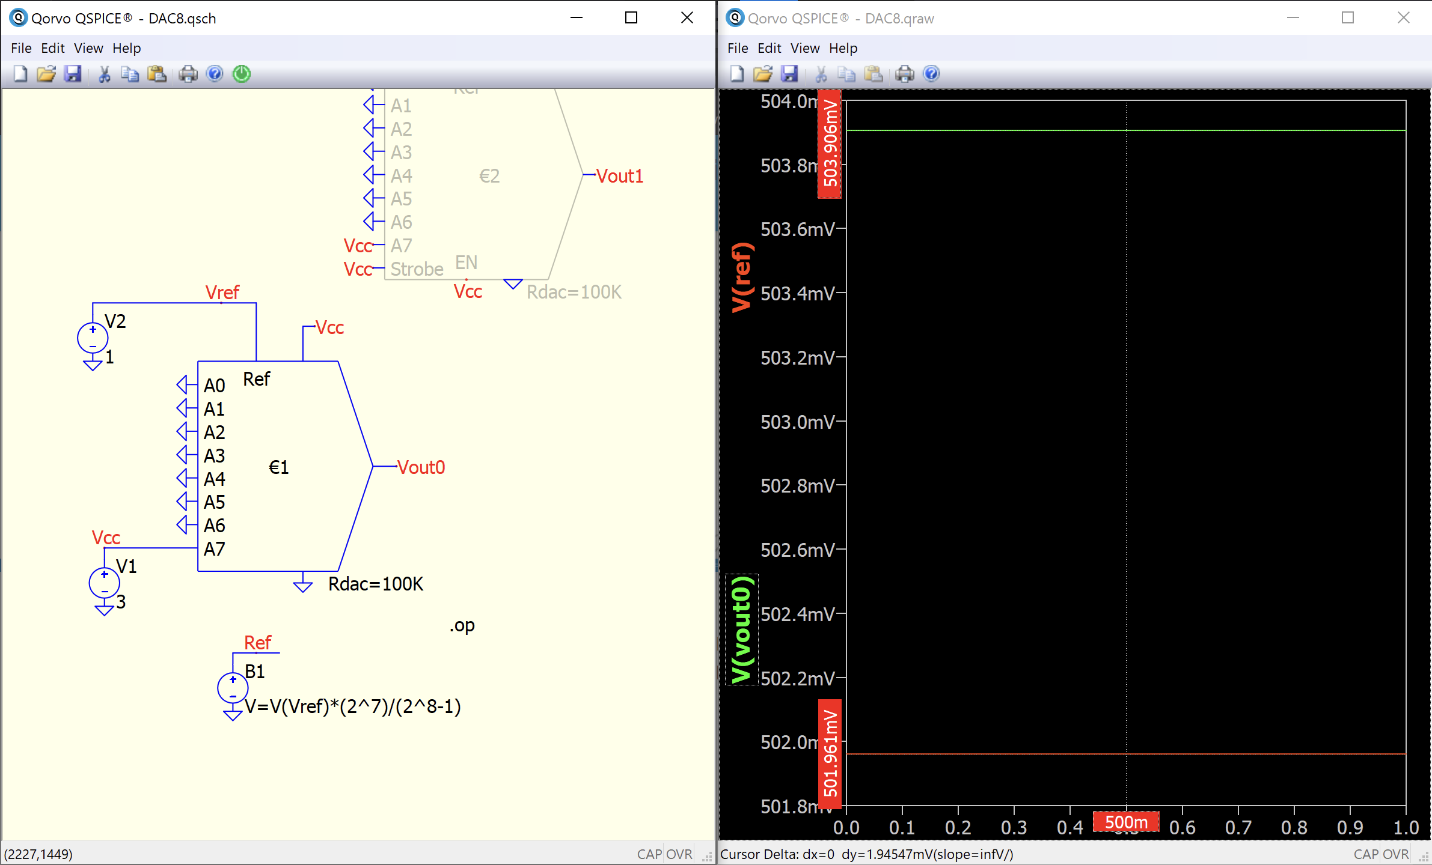This screenshot has width=1432, height=865.
Task: Save schematic using the floppy disk icon
Action: [x=73, y=74]
